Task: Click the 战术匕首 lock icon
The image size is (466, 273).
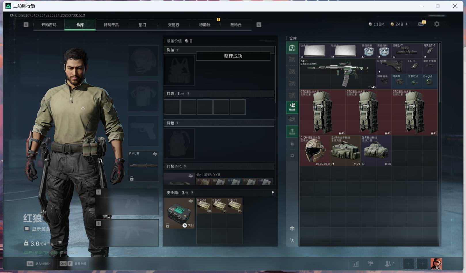Action: [132, 179]
